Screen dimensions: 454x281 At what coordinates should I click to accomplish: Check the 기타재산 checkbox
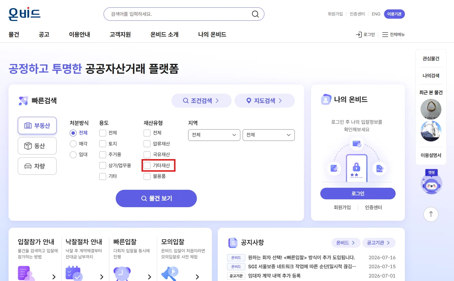(147, 165)
